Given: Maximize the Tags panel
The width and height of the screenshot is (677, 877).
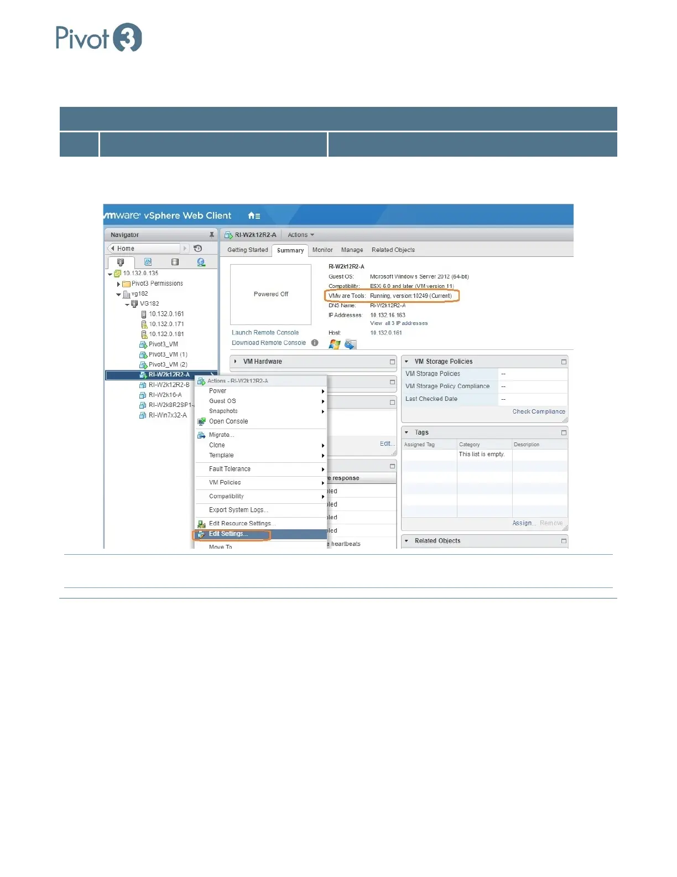Looking at the screenshot, I should (x=564, y=432).
